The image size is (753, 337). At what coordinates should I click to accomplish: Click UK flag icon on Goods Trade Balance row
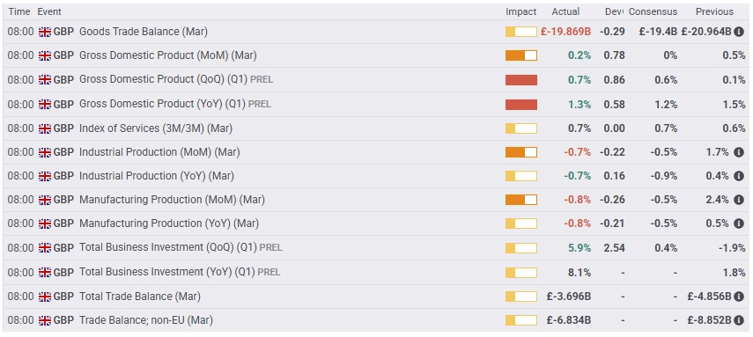(x=45, y=33)
